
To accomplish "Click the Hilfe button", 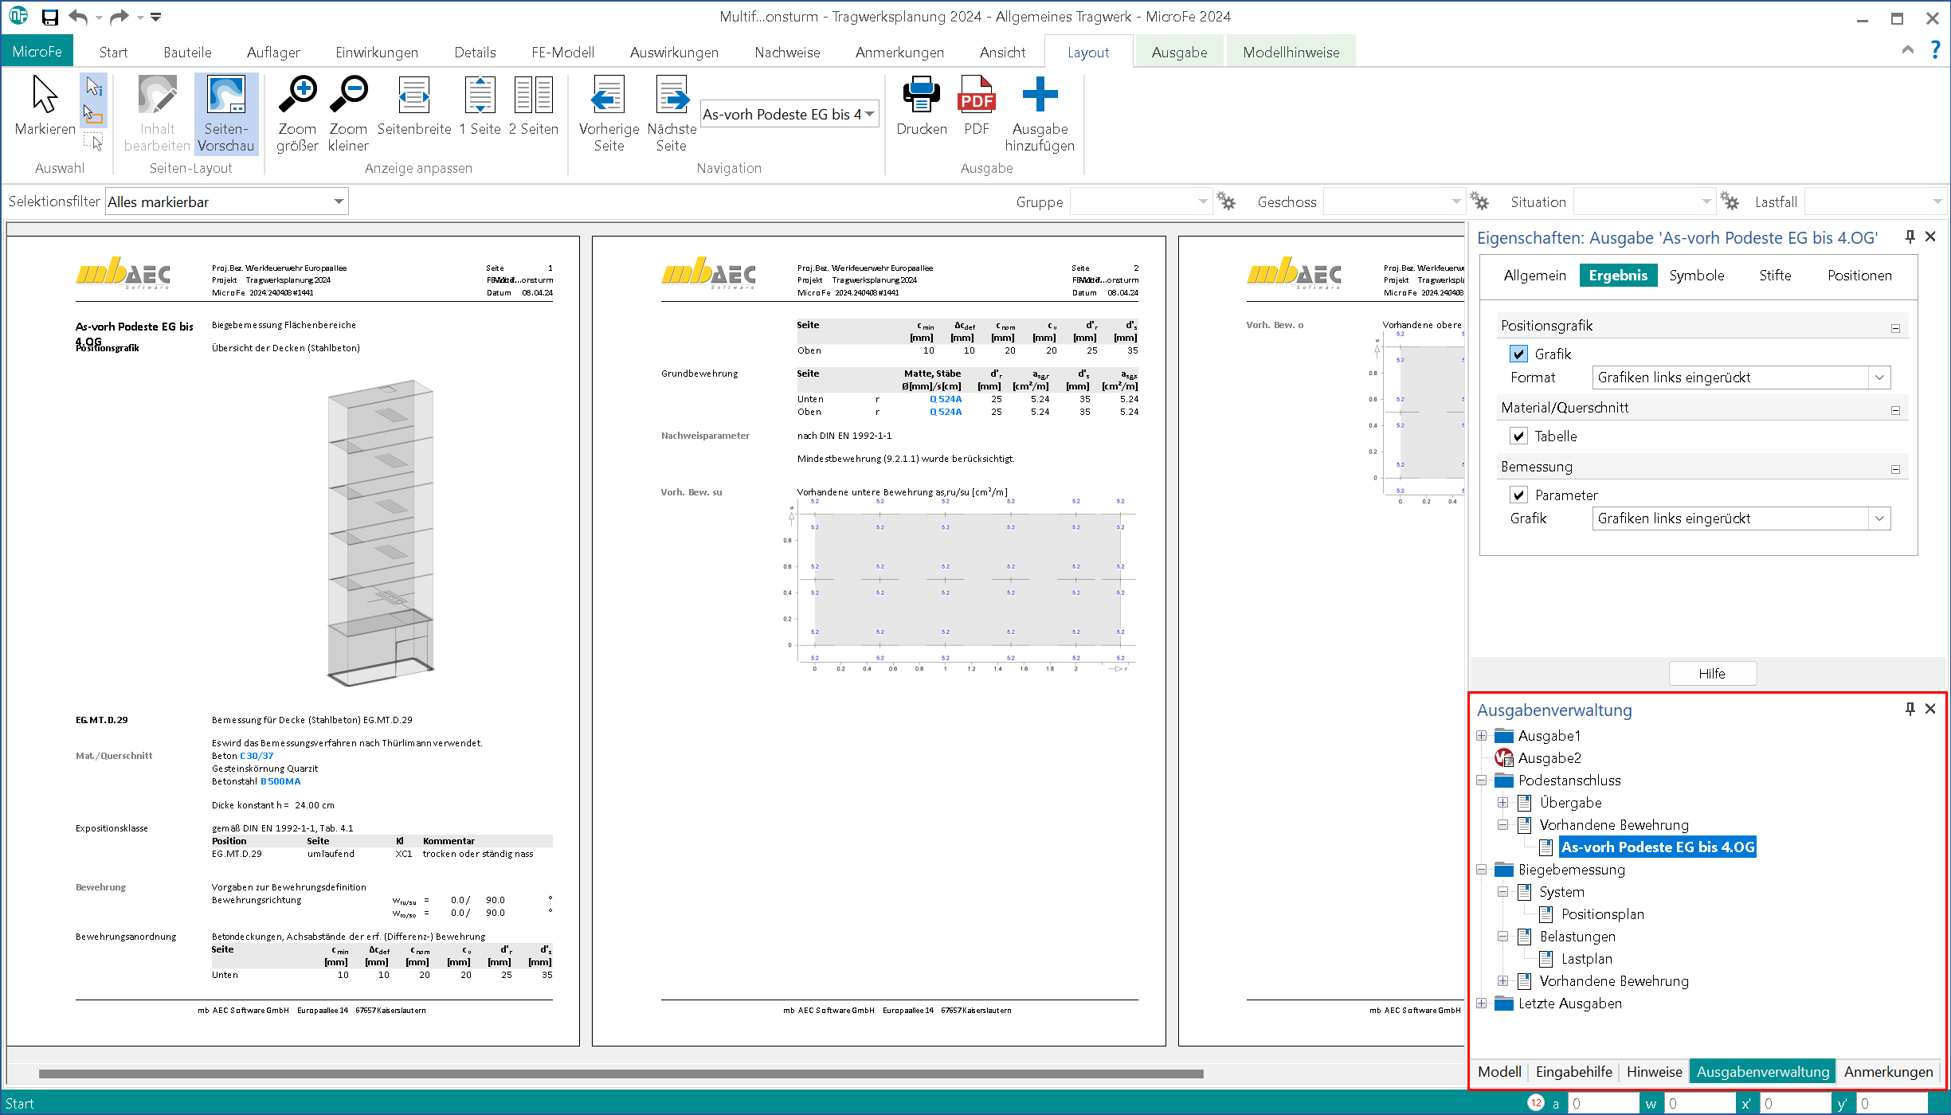I will click(x=1711, y=674).
